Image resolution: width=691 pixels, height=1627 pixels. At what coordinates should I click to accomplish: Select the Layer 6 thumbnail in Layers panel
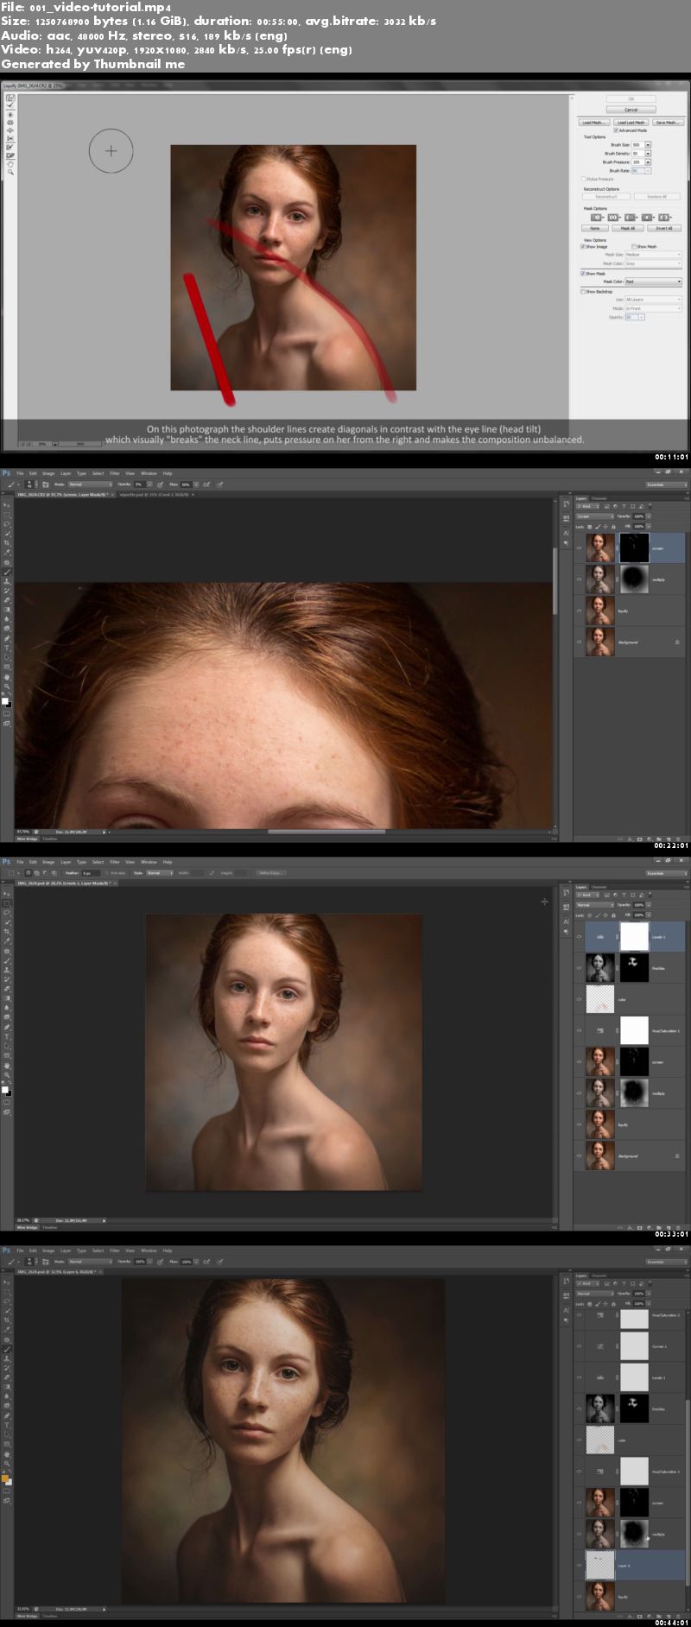(x=599, y=1565)
